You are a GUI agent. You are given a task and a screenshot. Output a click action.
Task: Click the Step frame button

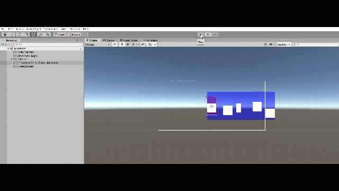pyautogui.click(x=215, y=34)
